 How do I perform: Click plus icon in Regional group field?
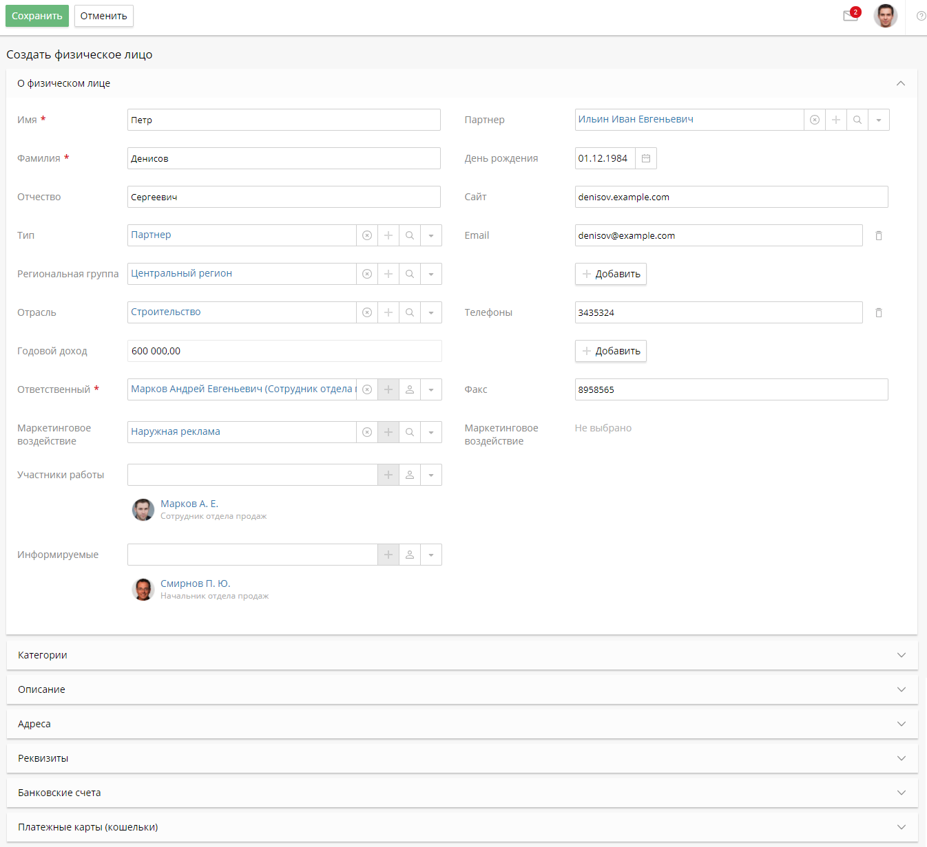pyautogui.click(x=388, y=274)
